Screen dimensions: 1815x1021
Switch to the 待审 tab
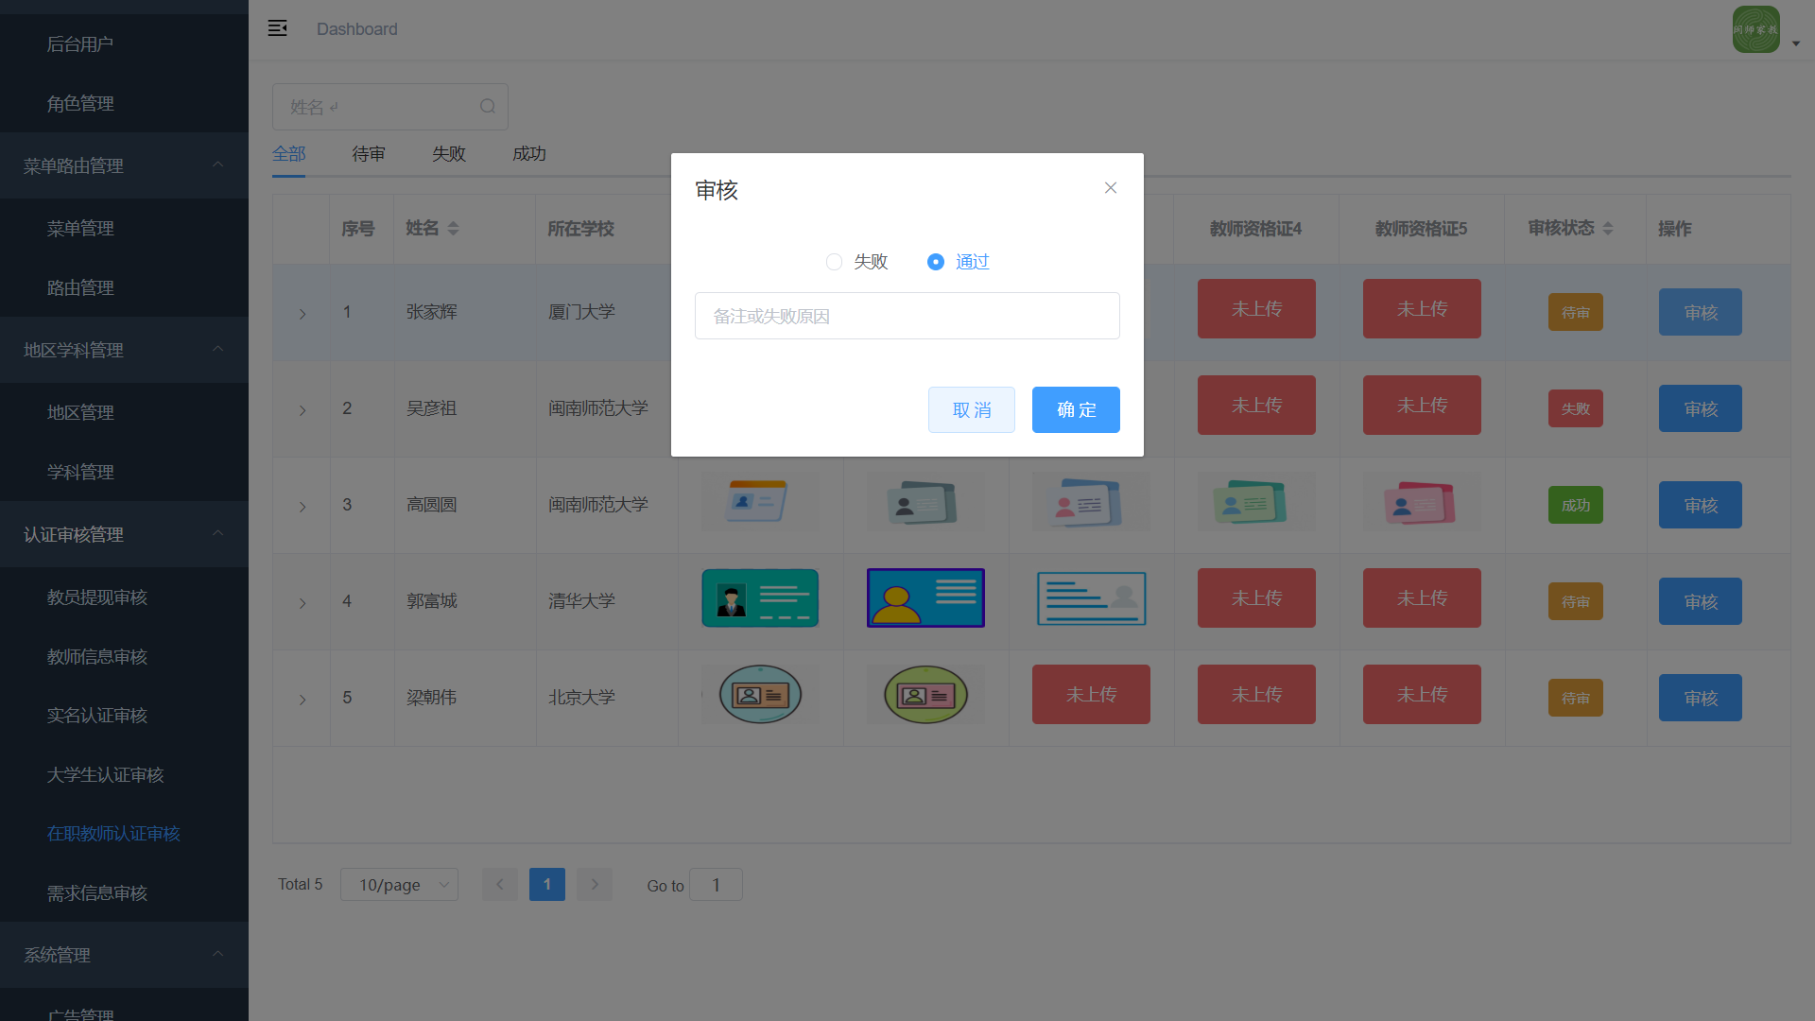(369, 154)
